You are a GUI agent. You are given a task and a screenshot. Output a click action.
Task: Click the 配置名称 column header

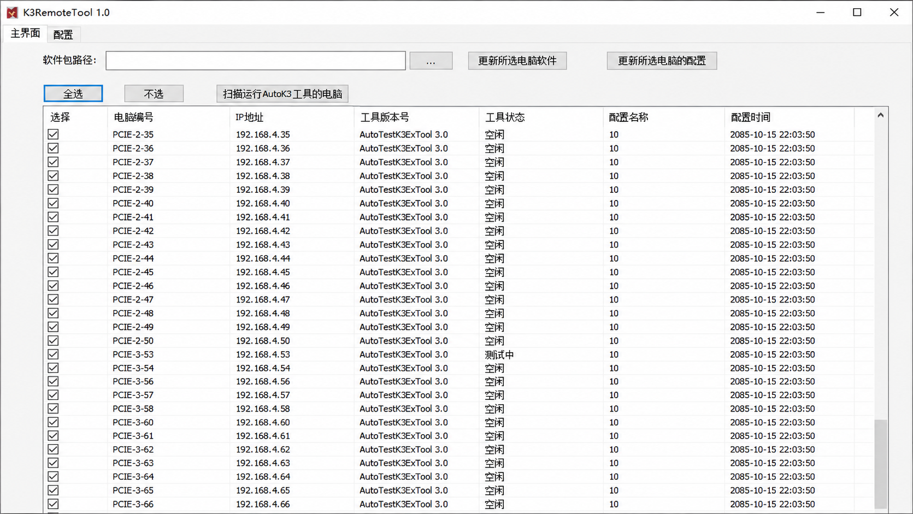pos(664,117)
